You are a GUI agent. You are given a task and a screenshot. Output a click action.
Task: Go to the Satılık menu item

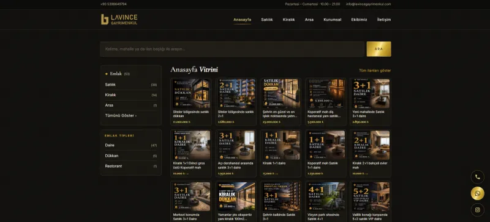point(267,20)
